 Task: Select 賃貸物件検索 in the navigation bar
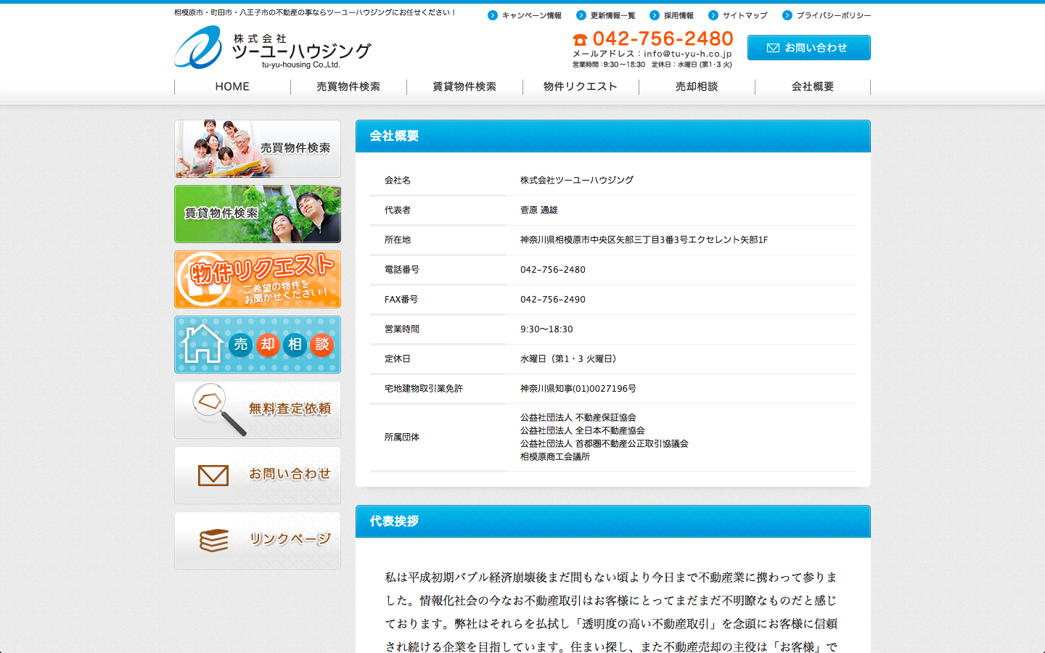(x=464, y=86)
